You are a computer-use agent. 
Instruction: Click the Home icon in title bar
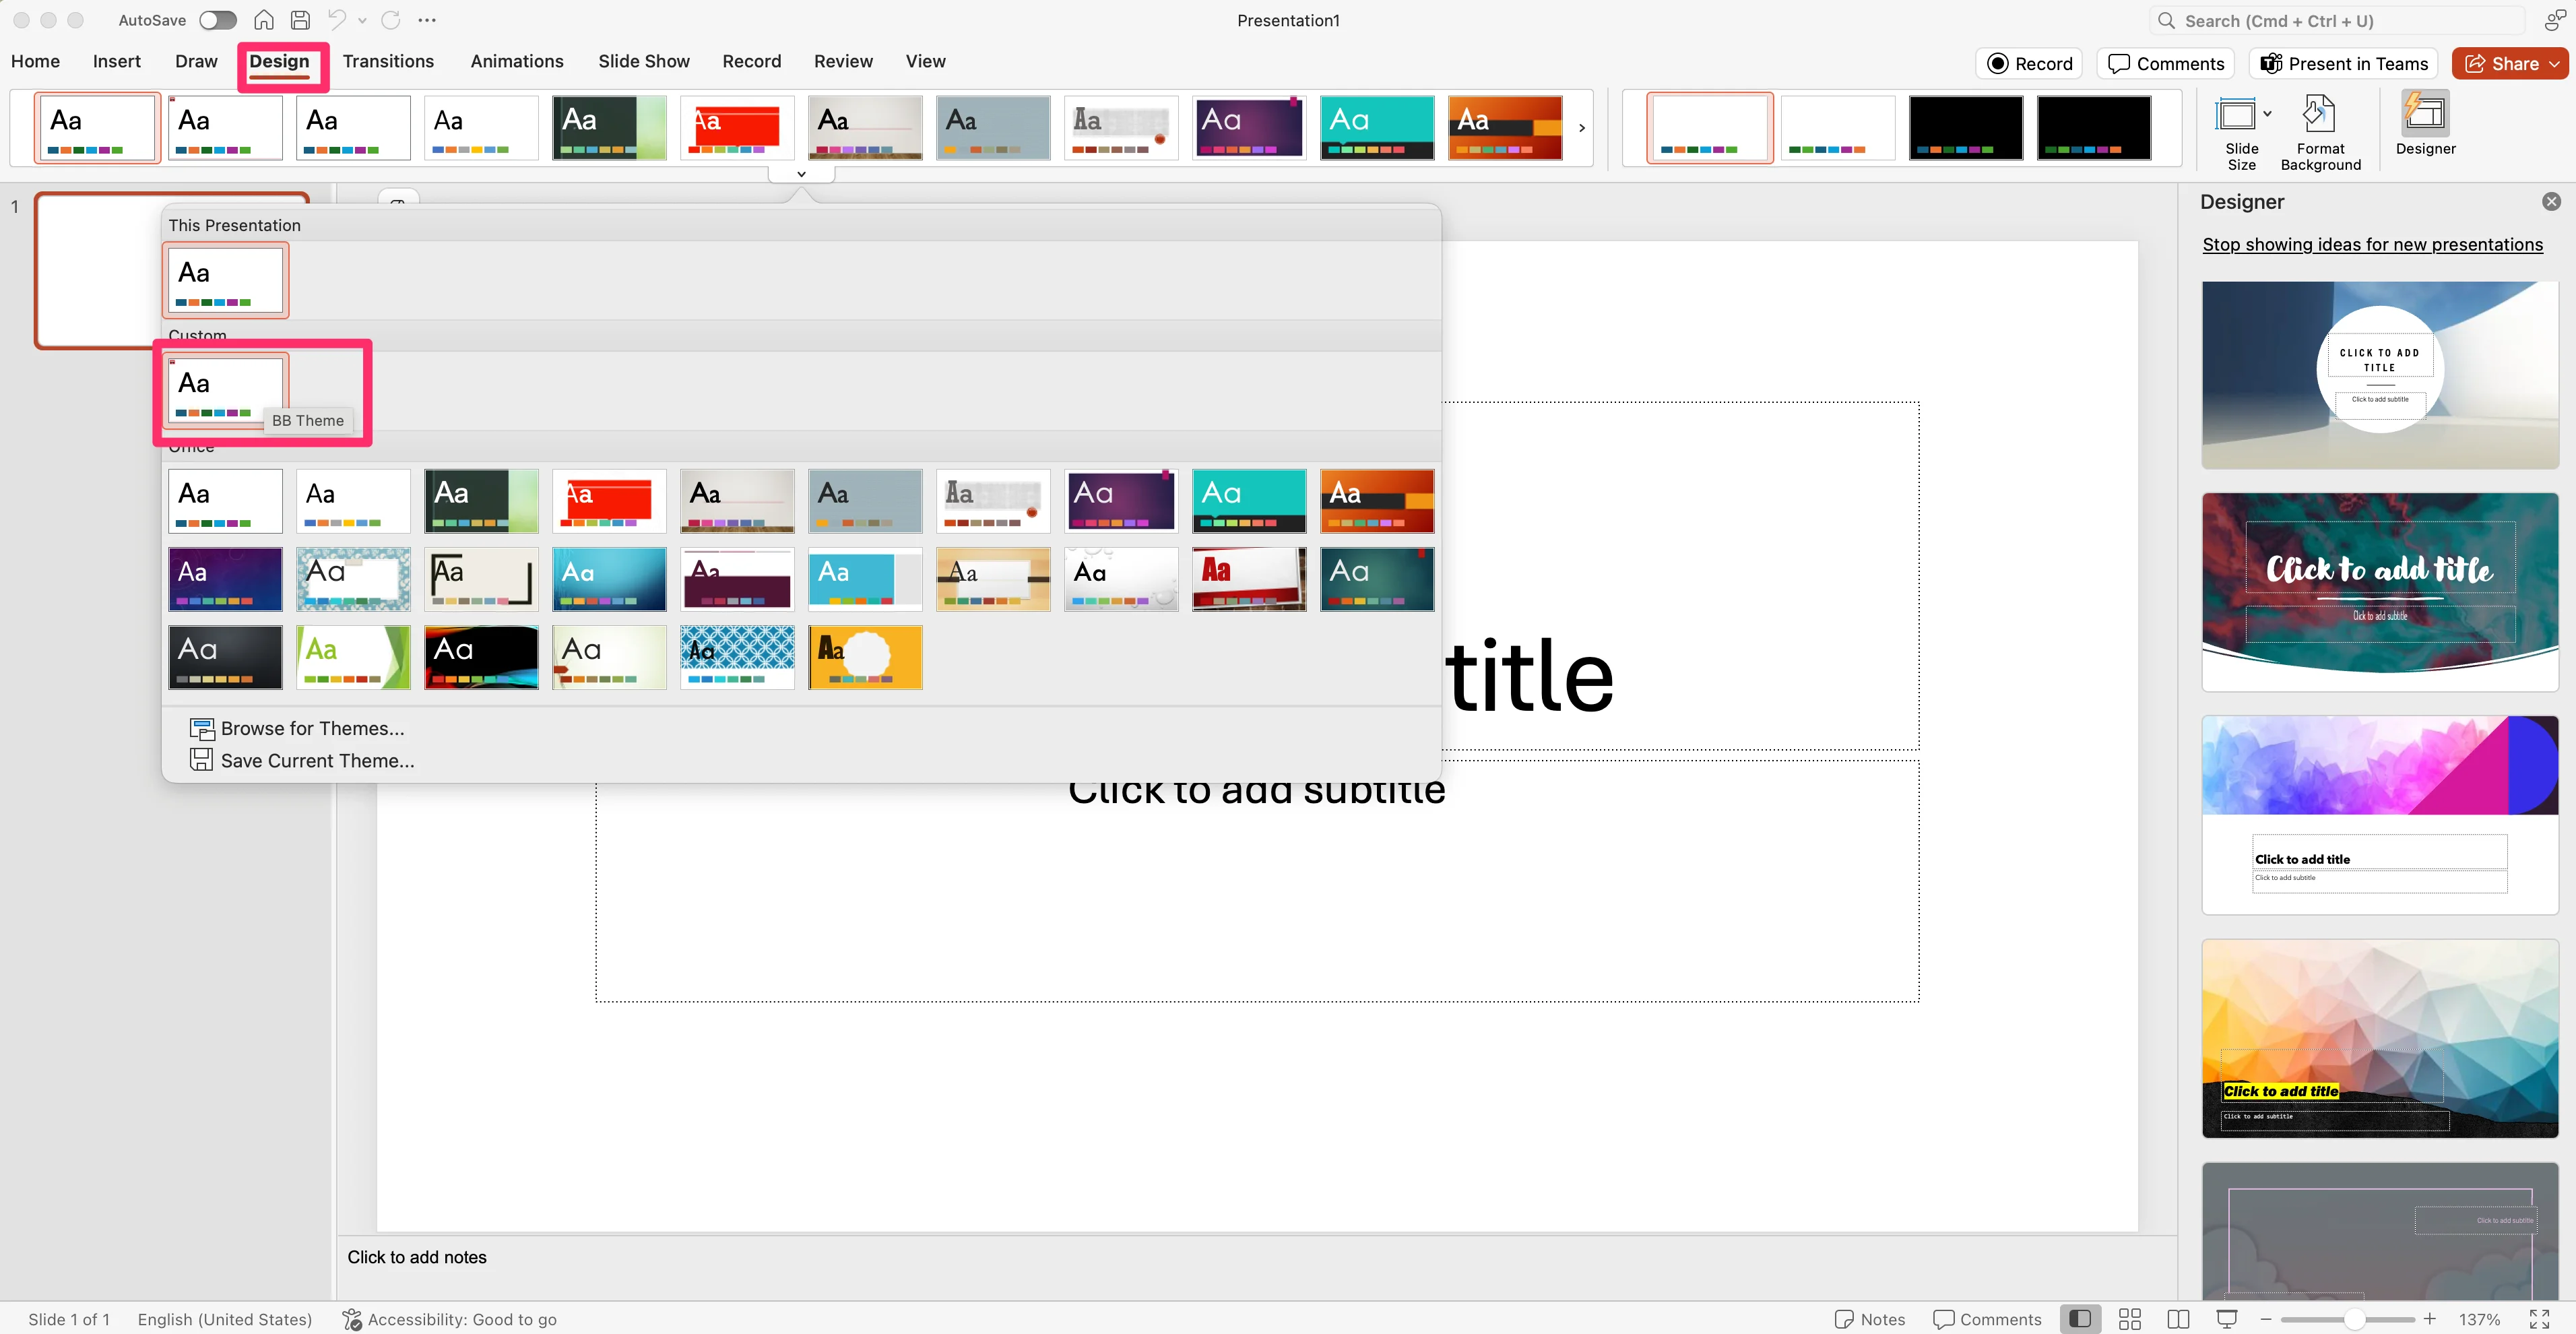[264, 20]
